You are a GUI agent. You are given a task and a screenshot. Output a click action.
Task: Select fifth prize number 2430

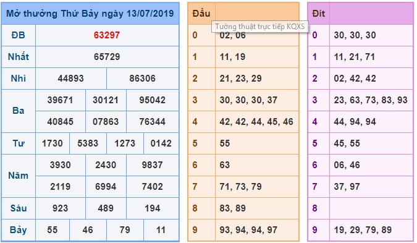106,165
